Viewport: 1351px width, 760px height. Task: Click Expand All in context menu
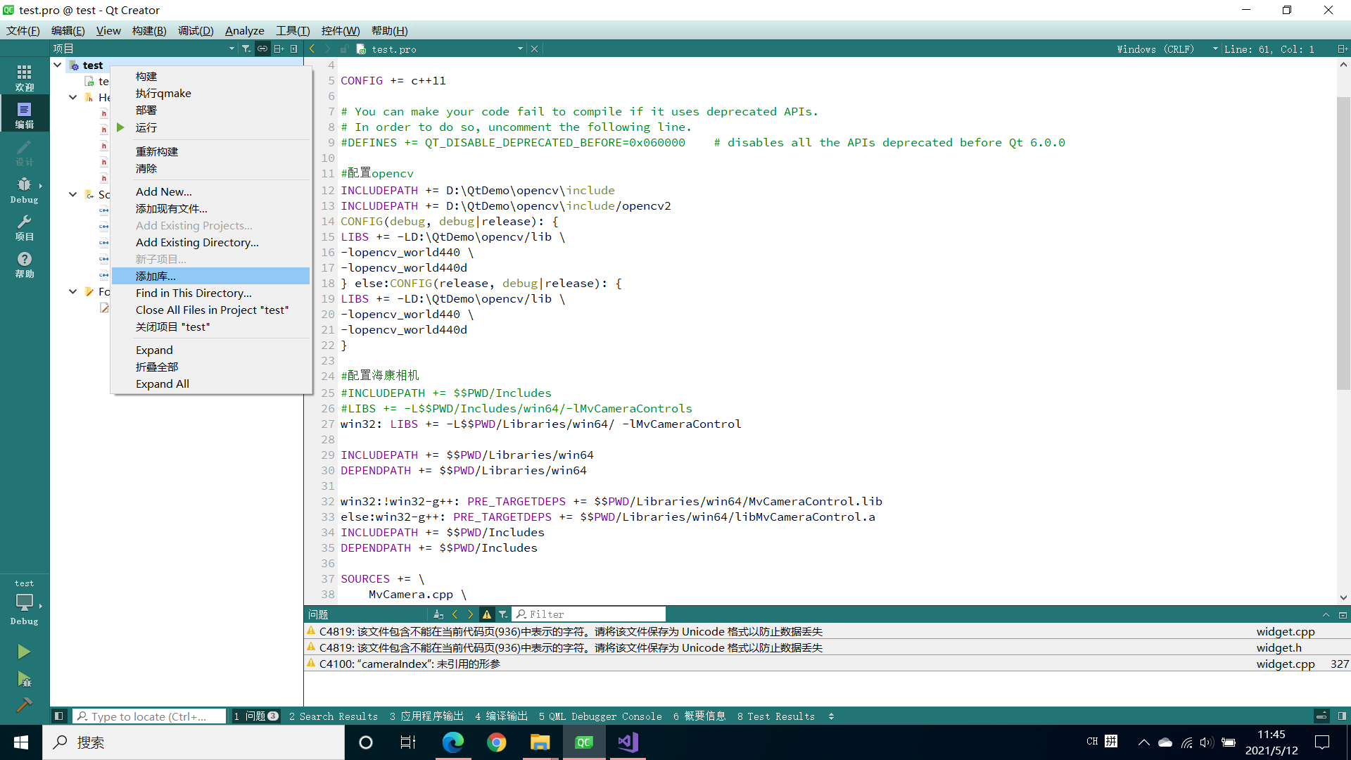pos(162,384)
